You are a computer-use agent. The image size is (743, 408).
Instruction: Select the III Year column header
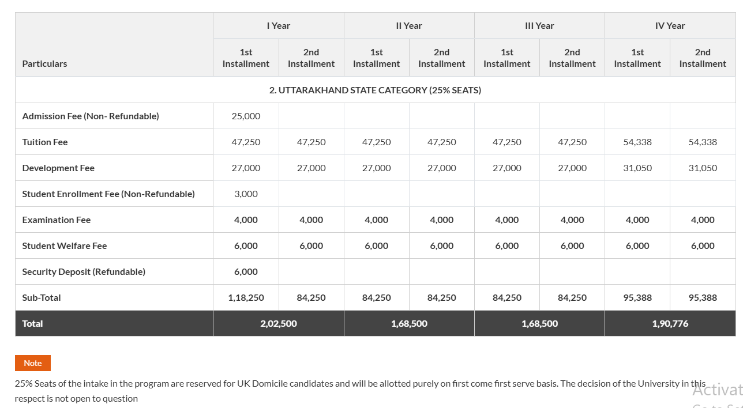(539, 25)
